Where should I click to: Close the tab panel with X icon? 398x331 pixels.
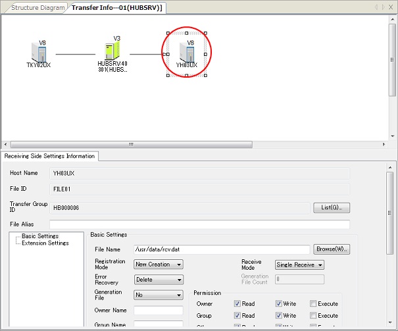[x=392, y=7]
